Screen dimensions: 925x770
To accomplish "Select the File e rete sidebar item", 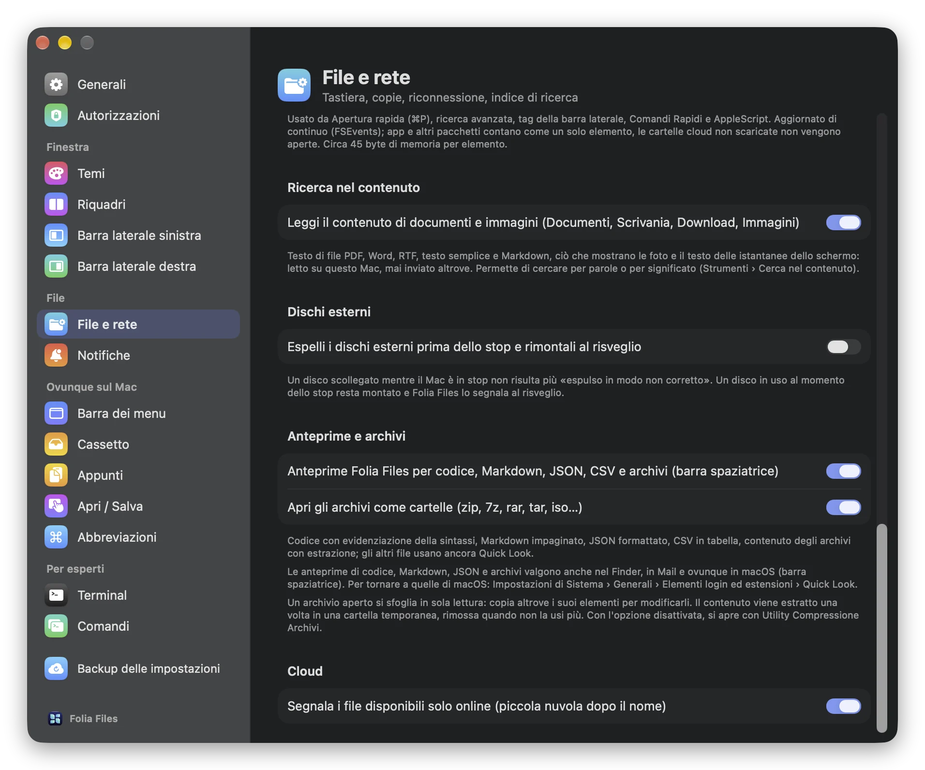I will [138, 325].
